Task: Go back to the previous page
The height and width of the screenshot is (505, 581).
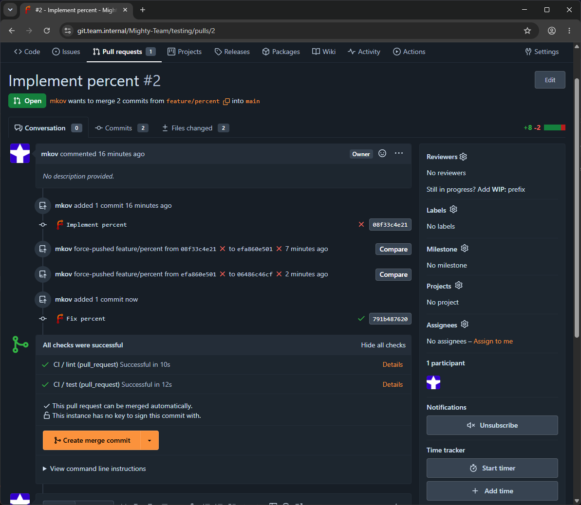Action: click(x=12, y=31)
